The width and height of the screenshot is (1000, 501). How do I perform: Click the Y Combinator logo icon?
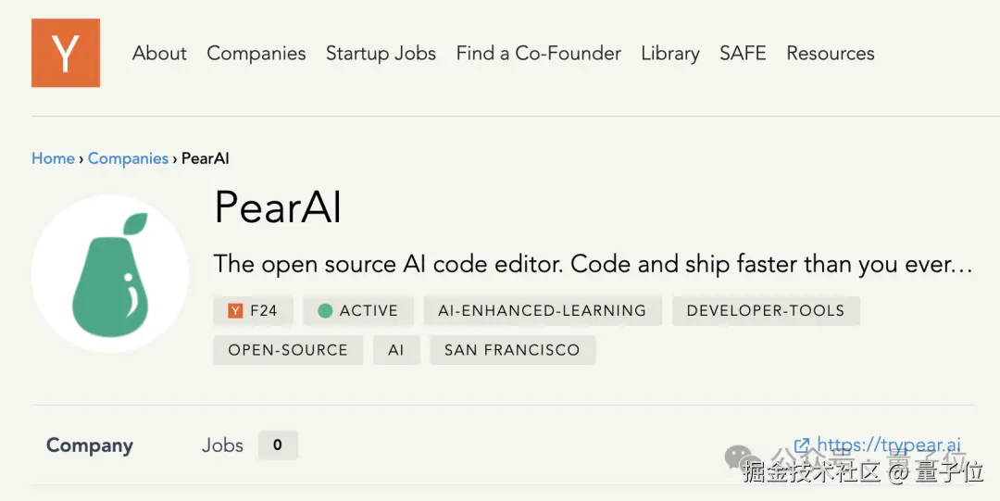click(x=66, y=54)
